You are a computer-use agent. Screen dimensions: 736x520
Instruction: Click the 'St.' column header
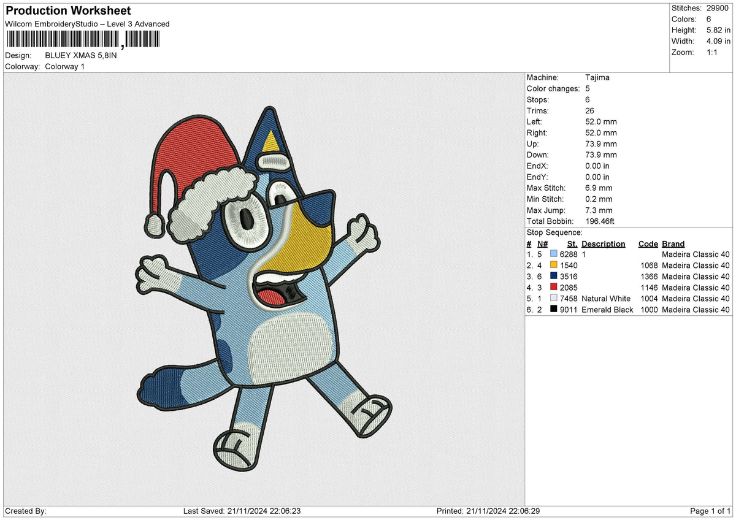(x=573, y=243)
